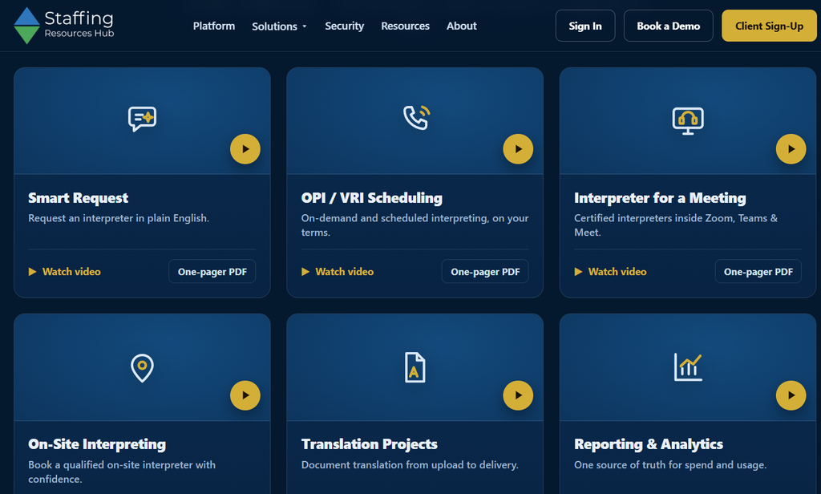Click Watch video under Smart Request
Screen dimensions: 821x494
(x=64, y=271)
